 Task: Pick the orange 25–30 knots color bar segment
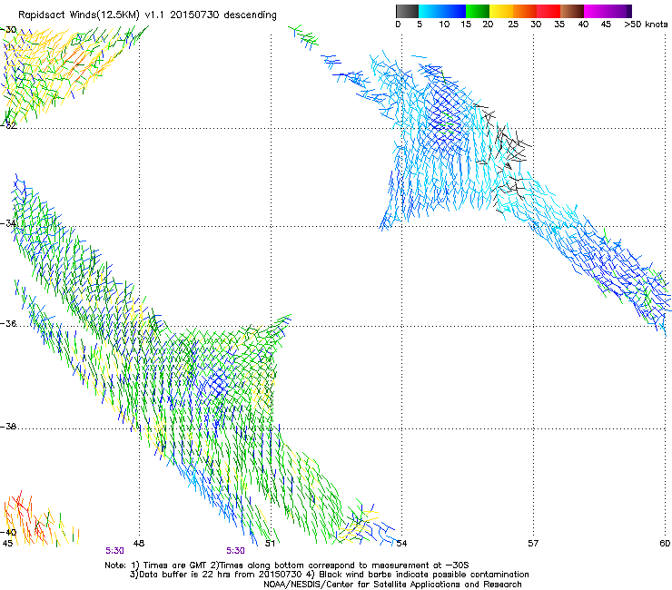point(525,11)
